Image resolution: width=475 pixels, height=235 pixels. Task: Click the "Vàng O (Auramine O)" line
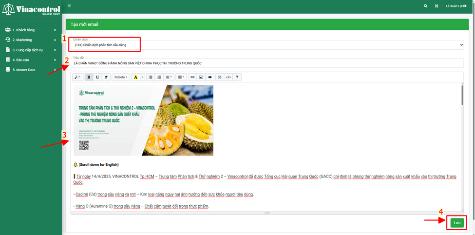141,206
